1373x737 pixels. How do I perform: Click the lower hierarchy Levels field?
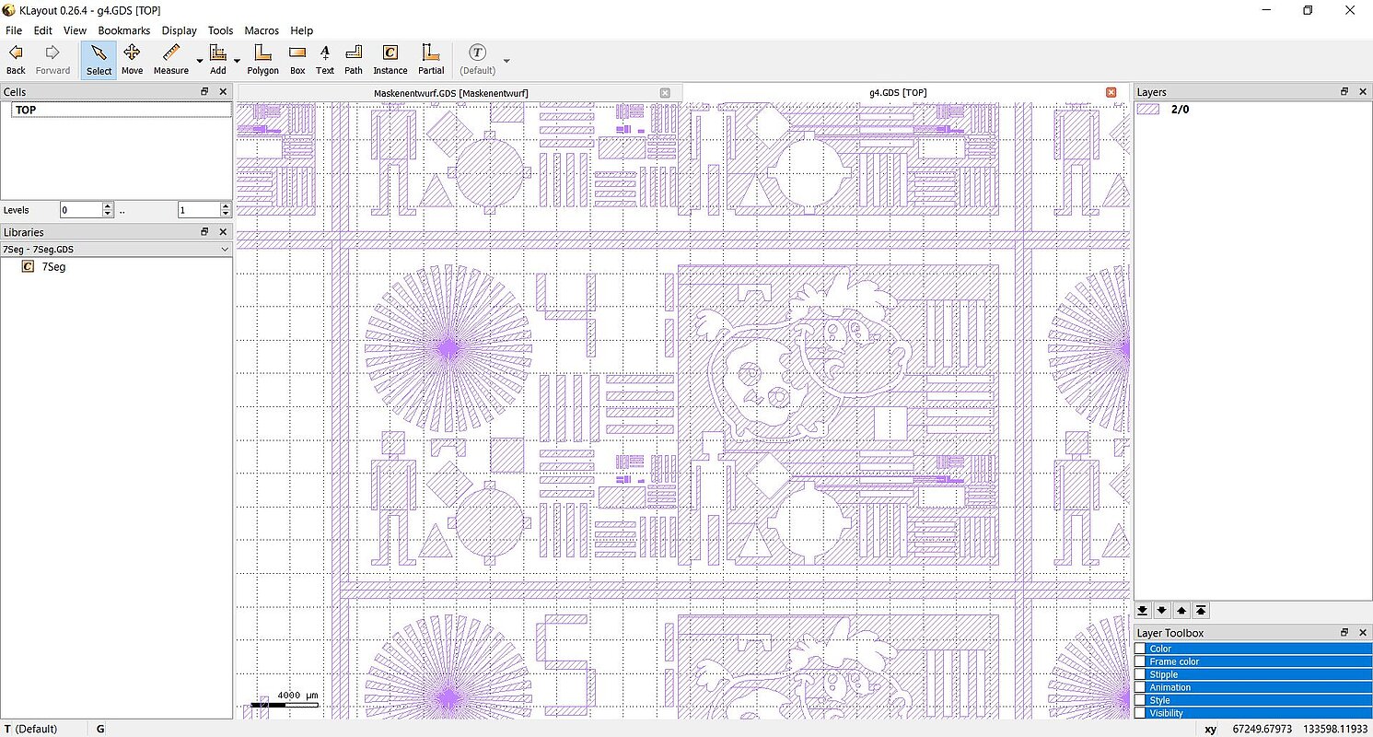pos(81,210)
